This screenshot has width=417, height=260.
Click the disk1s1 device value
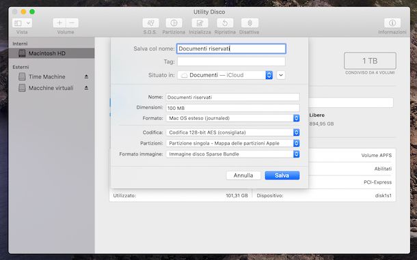coord(384,195)
